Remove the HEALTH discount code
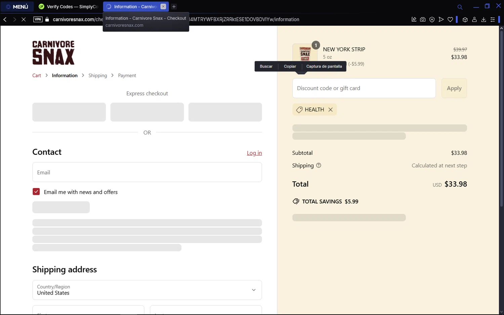Viewport: 504px width, 315px height. tap(330, 109)
